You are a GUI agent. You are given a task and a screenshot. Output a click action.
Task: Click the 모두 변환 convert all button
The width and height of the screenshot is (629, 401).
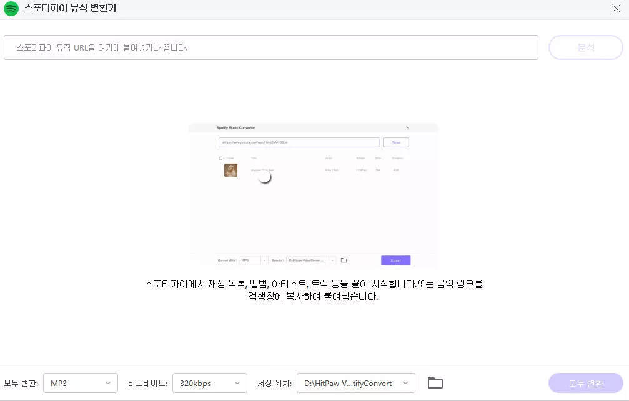click(x=585, y=383)
